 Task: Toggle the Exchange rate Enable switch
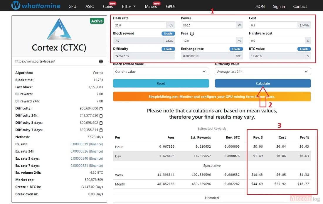[236, 49]
